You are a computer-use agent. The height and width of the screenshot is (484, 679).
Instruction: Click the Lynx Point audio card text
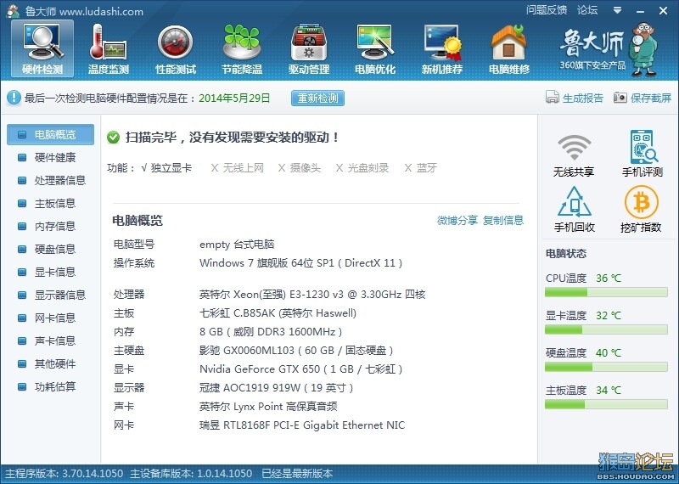pos(268,407)
